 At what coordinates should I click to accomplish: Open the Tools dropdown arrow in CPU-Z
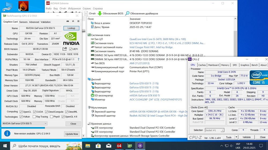[236, 137]
